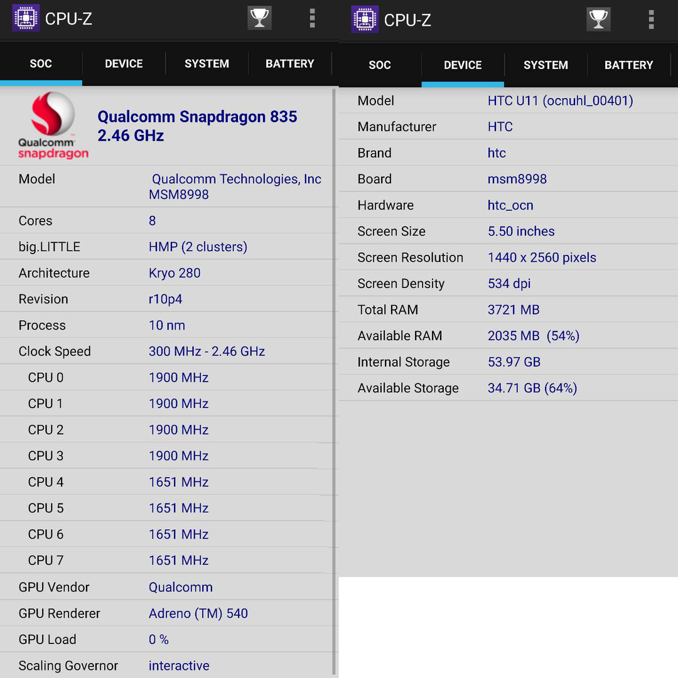Tap HMP (2 clusters) value
This screenshot has width=678, height=678.
point(198,247)
